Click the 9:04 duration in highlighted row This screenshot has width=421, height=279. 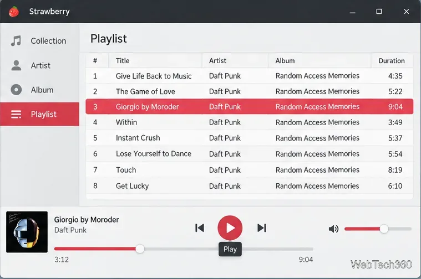tap(395, 107)
